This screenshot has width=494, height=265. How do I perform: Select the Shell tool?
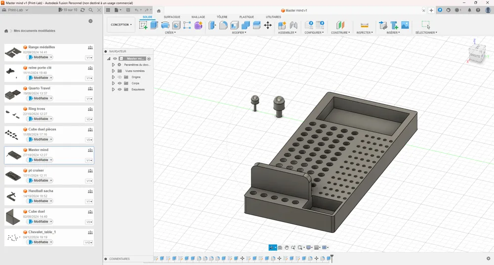pos(234,25)
